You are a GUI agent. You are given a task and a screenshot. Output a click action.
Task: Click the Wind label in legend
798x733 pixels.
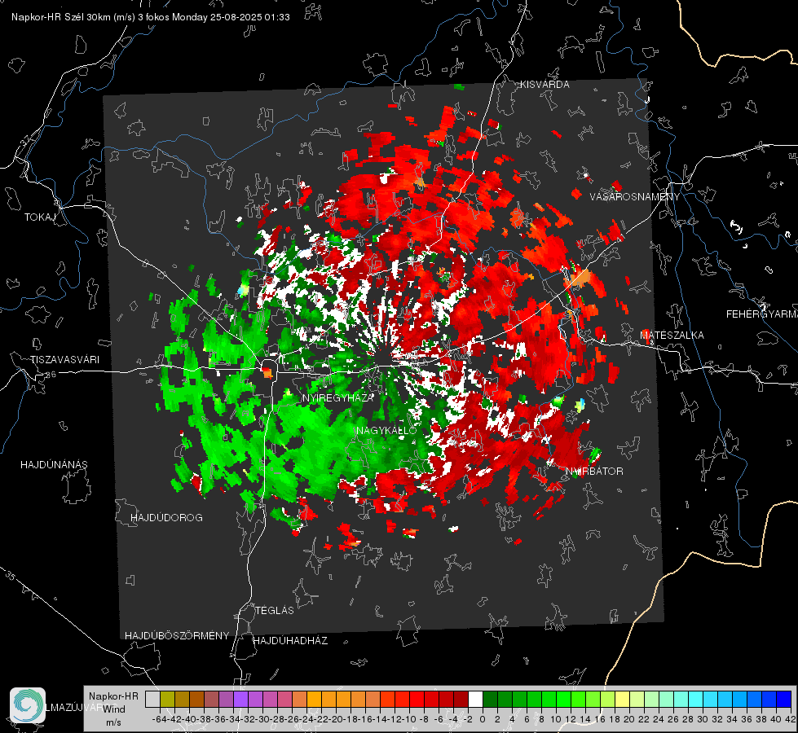114,709
